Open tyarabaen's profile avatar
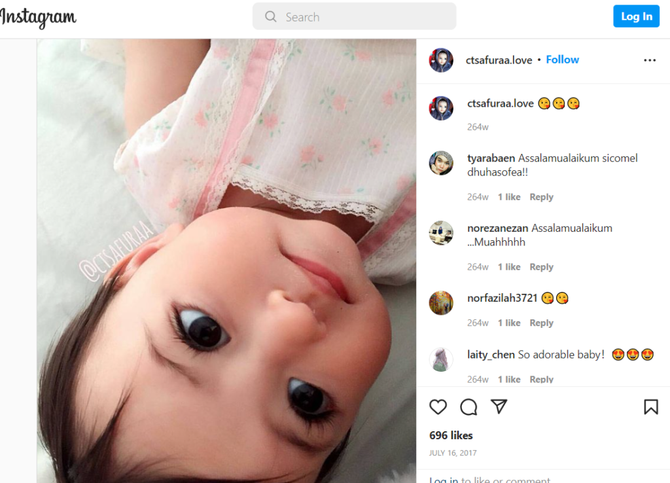670x483 pixels. pyautogui.click(x=441, y=163)
